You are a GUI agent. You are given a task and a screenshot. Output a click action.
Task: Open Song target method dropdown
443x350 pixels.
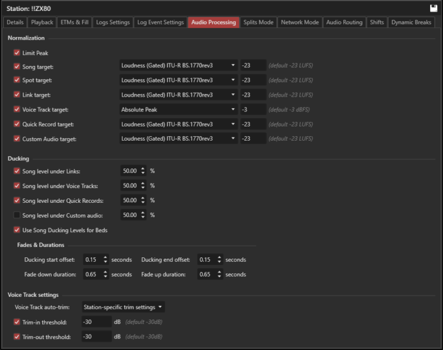click(178, 65)
